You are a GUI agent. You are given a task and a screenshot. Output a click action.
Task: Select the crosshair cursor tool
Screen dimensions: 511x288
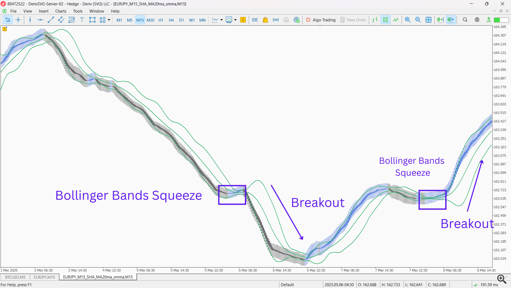18,20
